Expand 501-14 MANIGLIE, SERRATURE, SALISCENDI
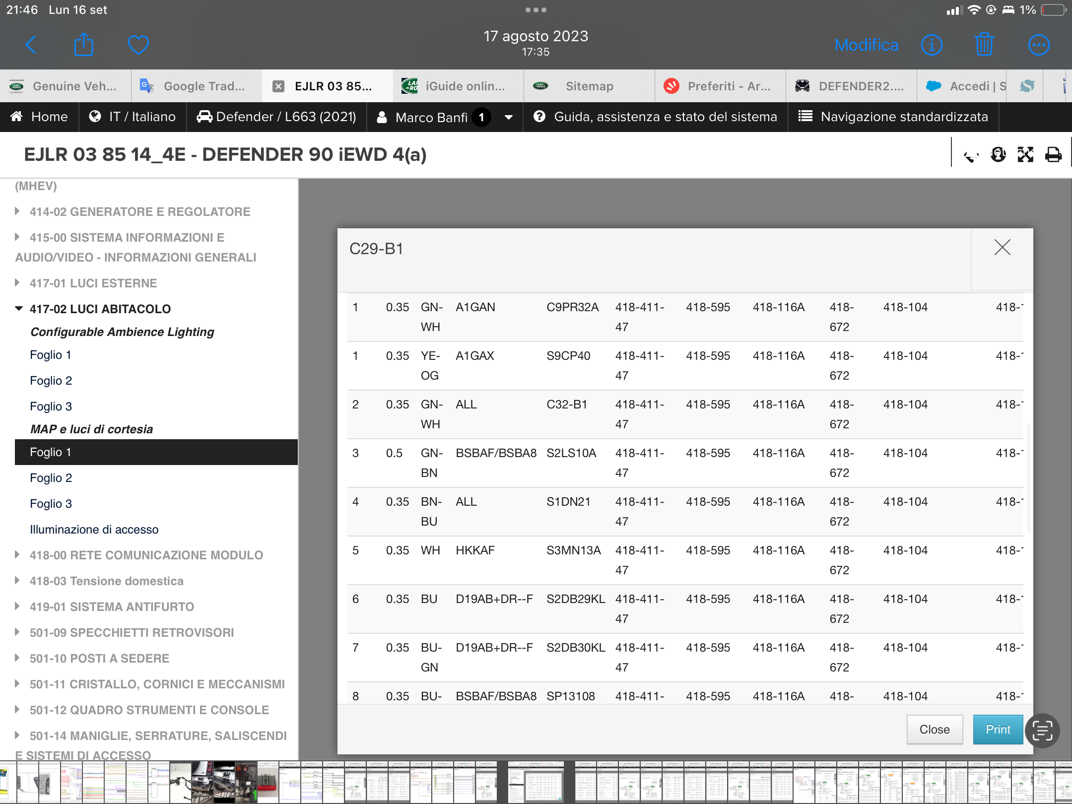The width and height of the screenshot is (1072, 804). tap(151, 745)
